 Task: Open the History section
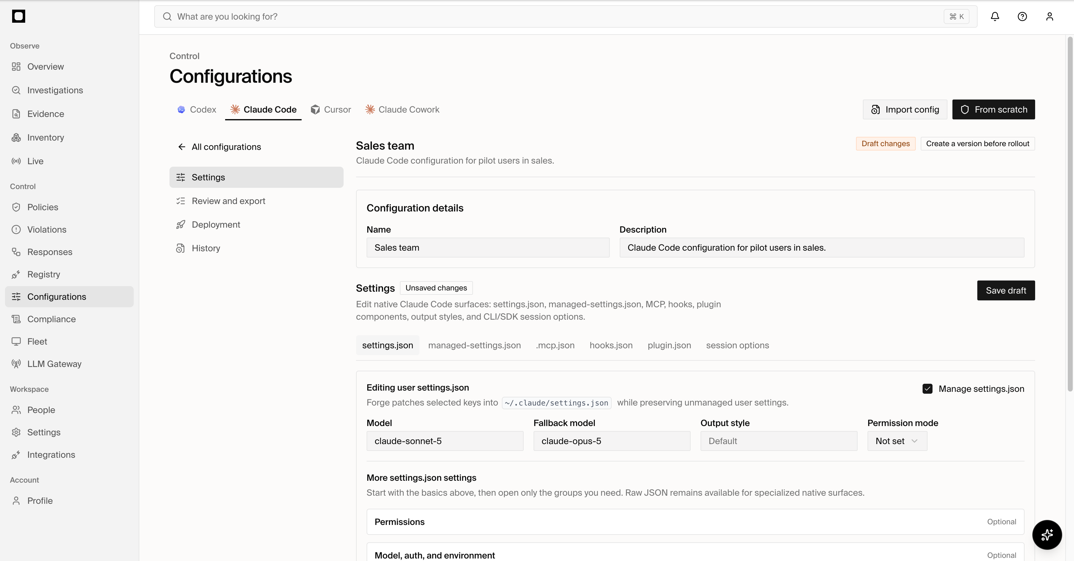point(256,248)
